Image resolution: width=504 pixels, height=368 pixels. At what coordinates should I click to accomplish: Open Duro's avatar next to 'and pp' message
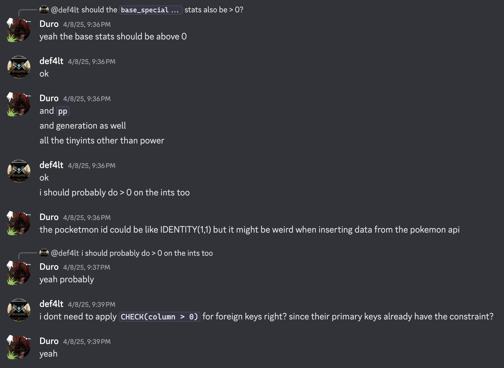19,104
